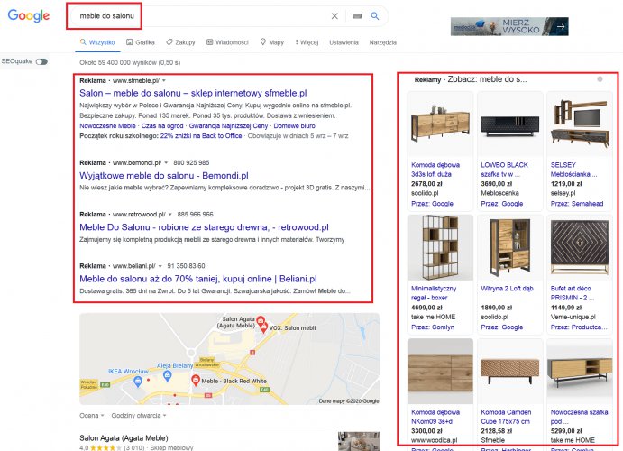This screenshot has width=623, height=451.
Task: Open the Mapy tab
Action: [271, 41]
